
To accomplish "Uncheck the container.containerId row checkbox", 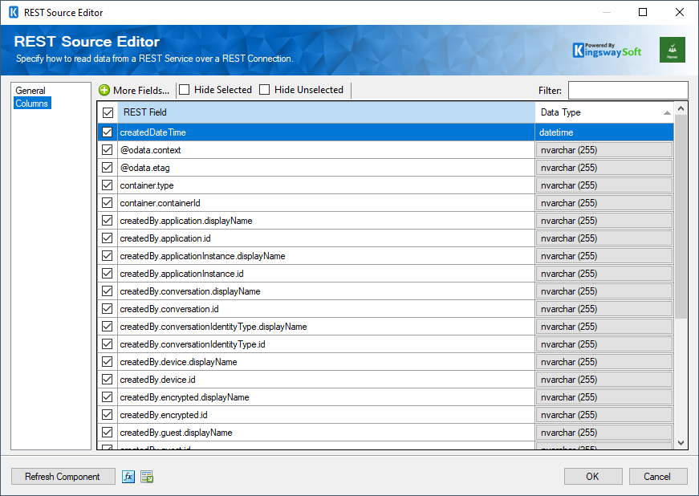I will tap(107, 203).
